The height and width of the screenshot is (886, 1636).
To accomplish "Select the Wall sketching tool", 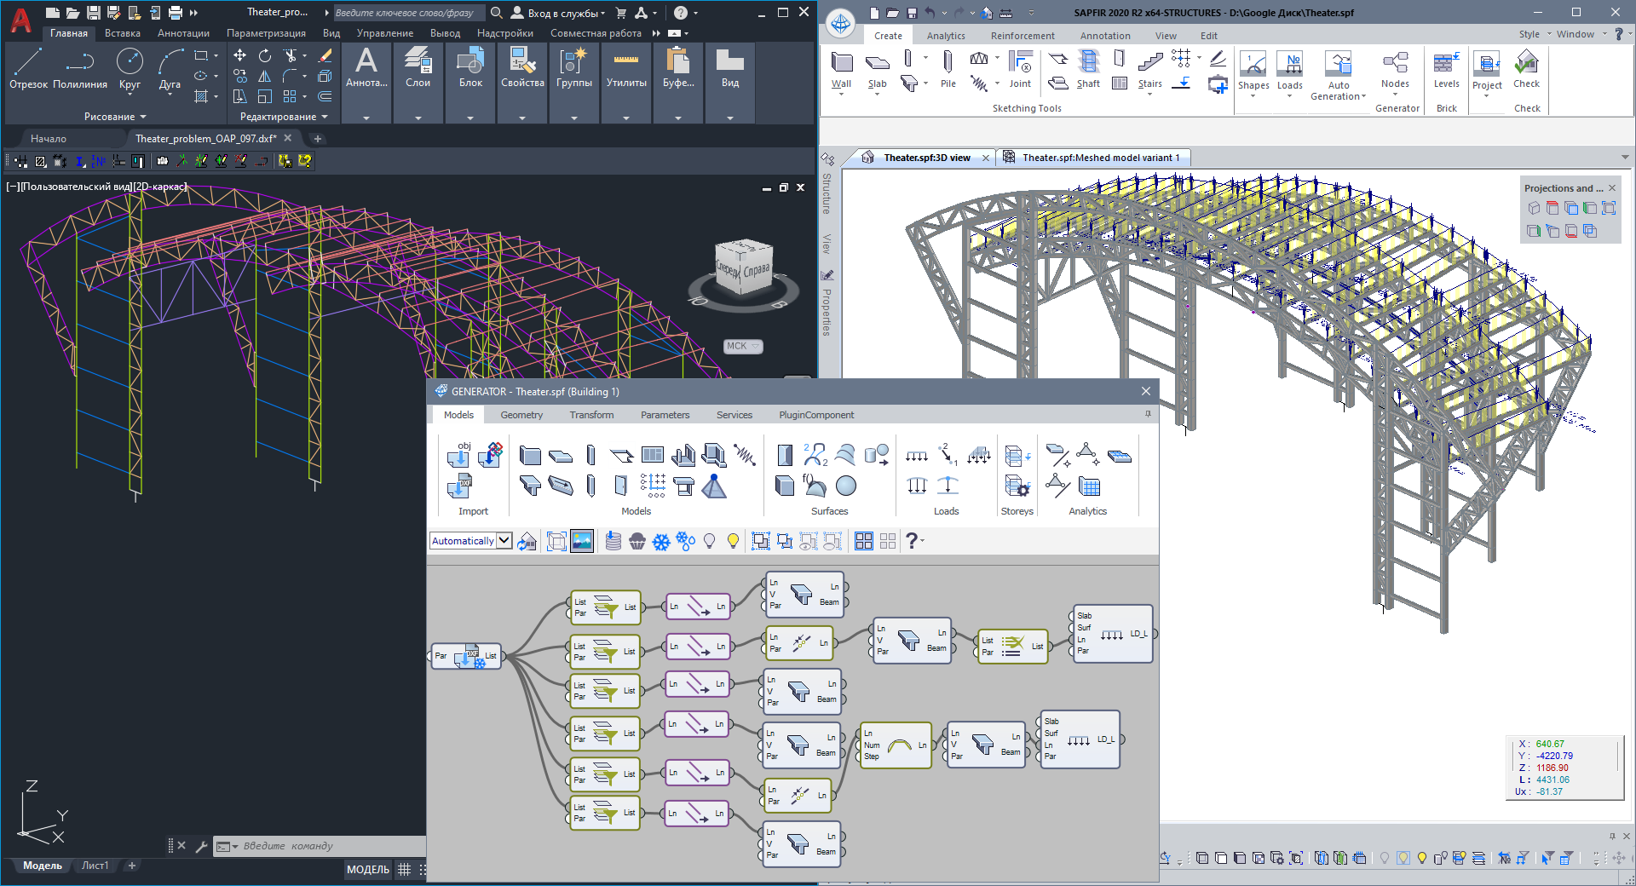I will 841,70.
